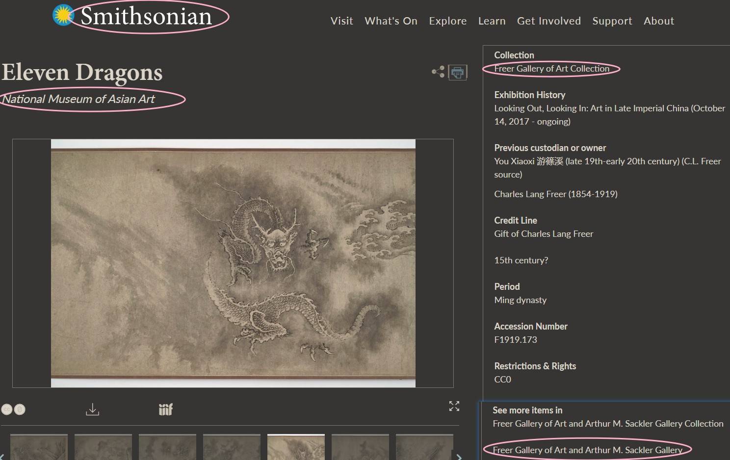Screen dimensions: 730x460
Task: Select the Get Involved menu item
Action: coord(548,21)
